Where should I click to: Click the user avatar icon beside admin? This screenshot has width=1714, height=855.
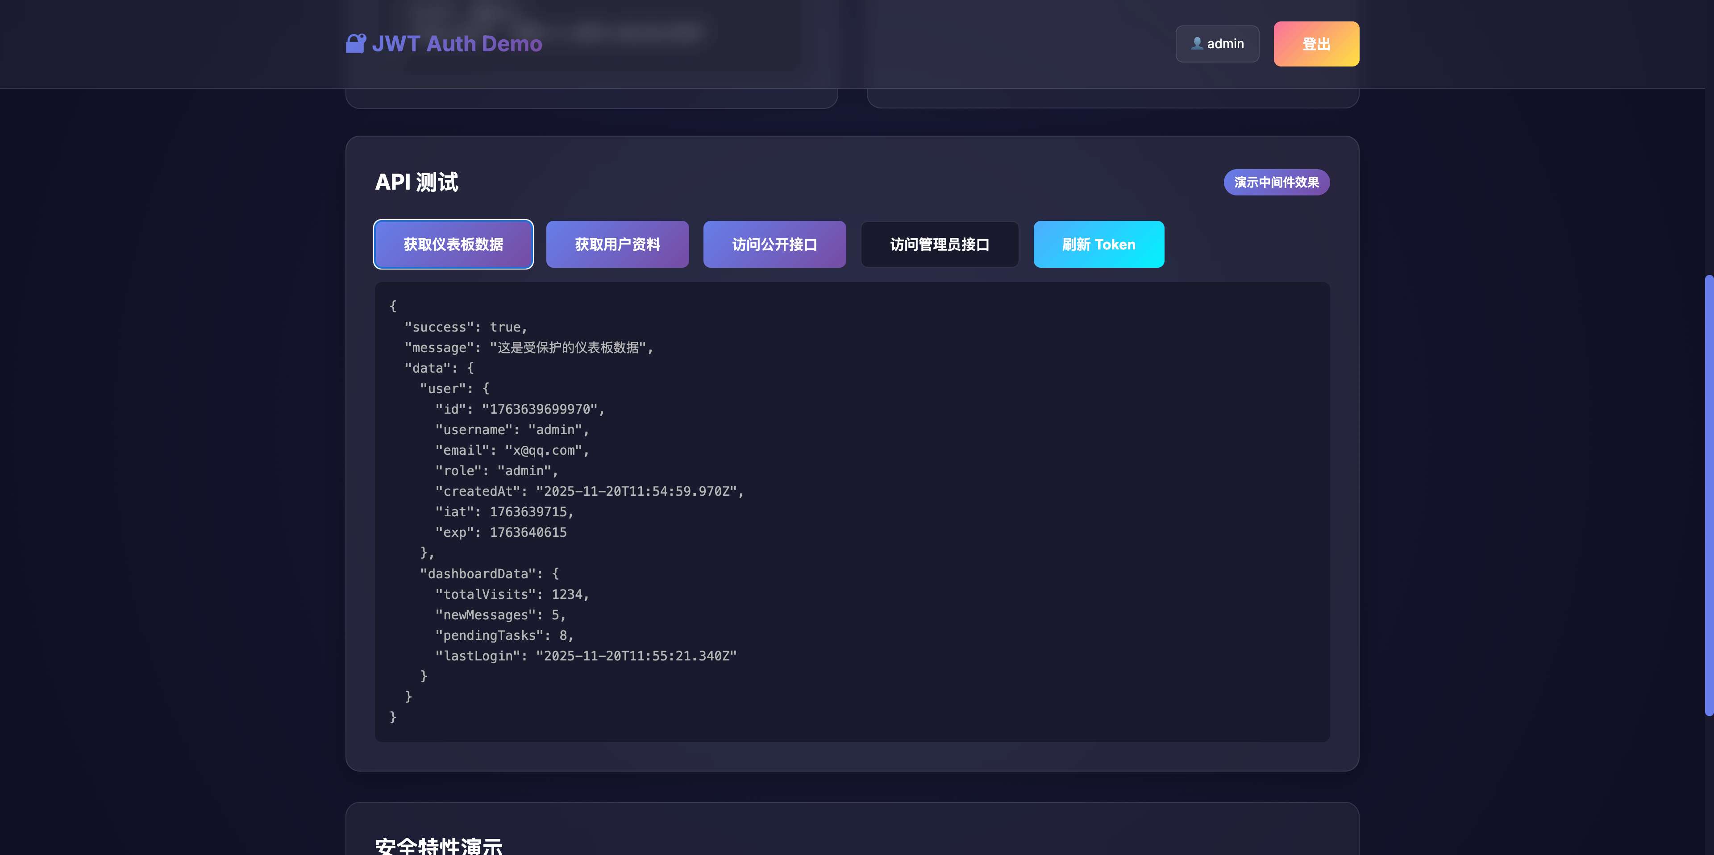tap(1197, 43)
